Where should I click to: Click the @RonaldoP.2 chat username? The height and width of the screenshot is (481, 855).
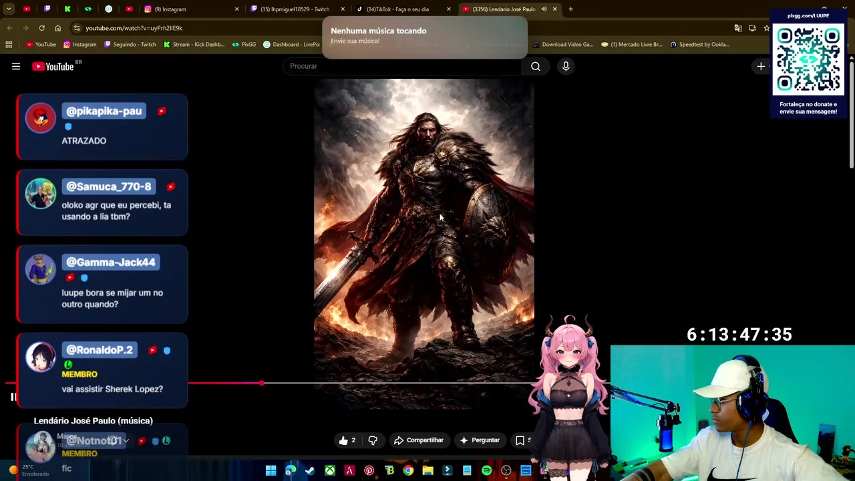tap(100, 349)
